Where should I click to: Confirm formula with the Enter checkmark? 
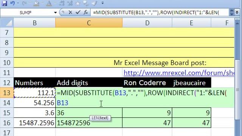tap(78, 12)
